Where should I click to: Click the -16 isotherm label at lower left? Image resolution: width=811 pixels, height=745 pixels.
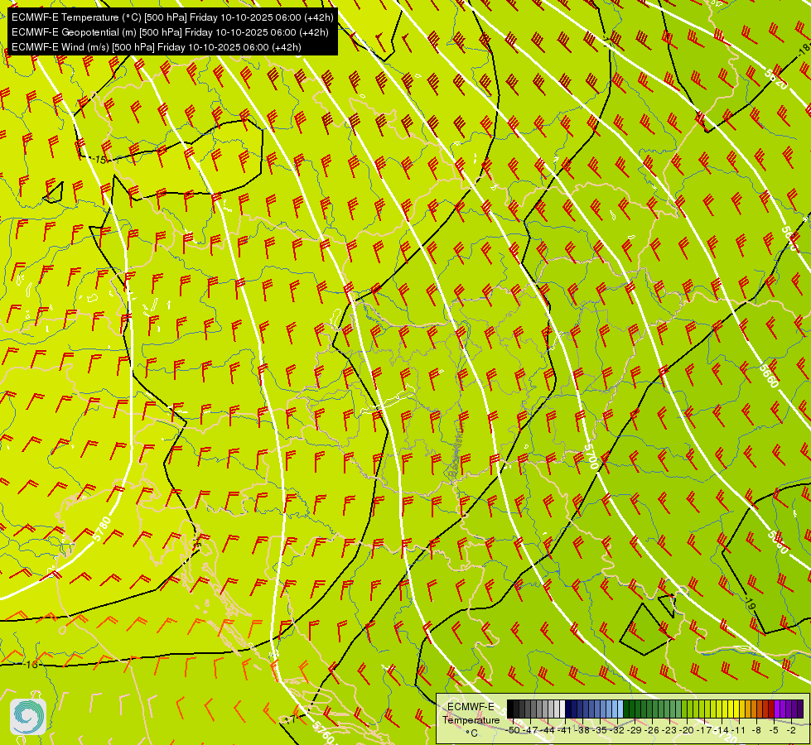click(x=31, y=665)
